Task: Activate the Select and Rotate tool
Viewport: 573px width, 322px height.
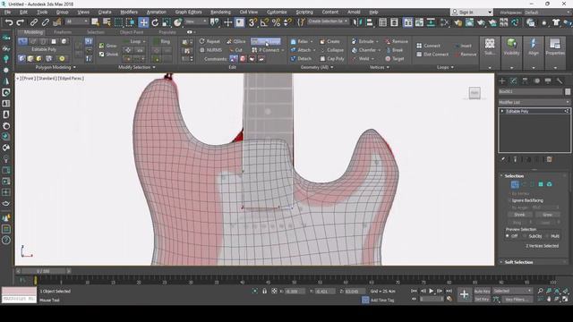Action: pos(155,22)
